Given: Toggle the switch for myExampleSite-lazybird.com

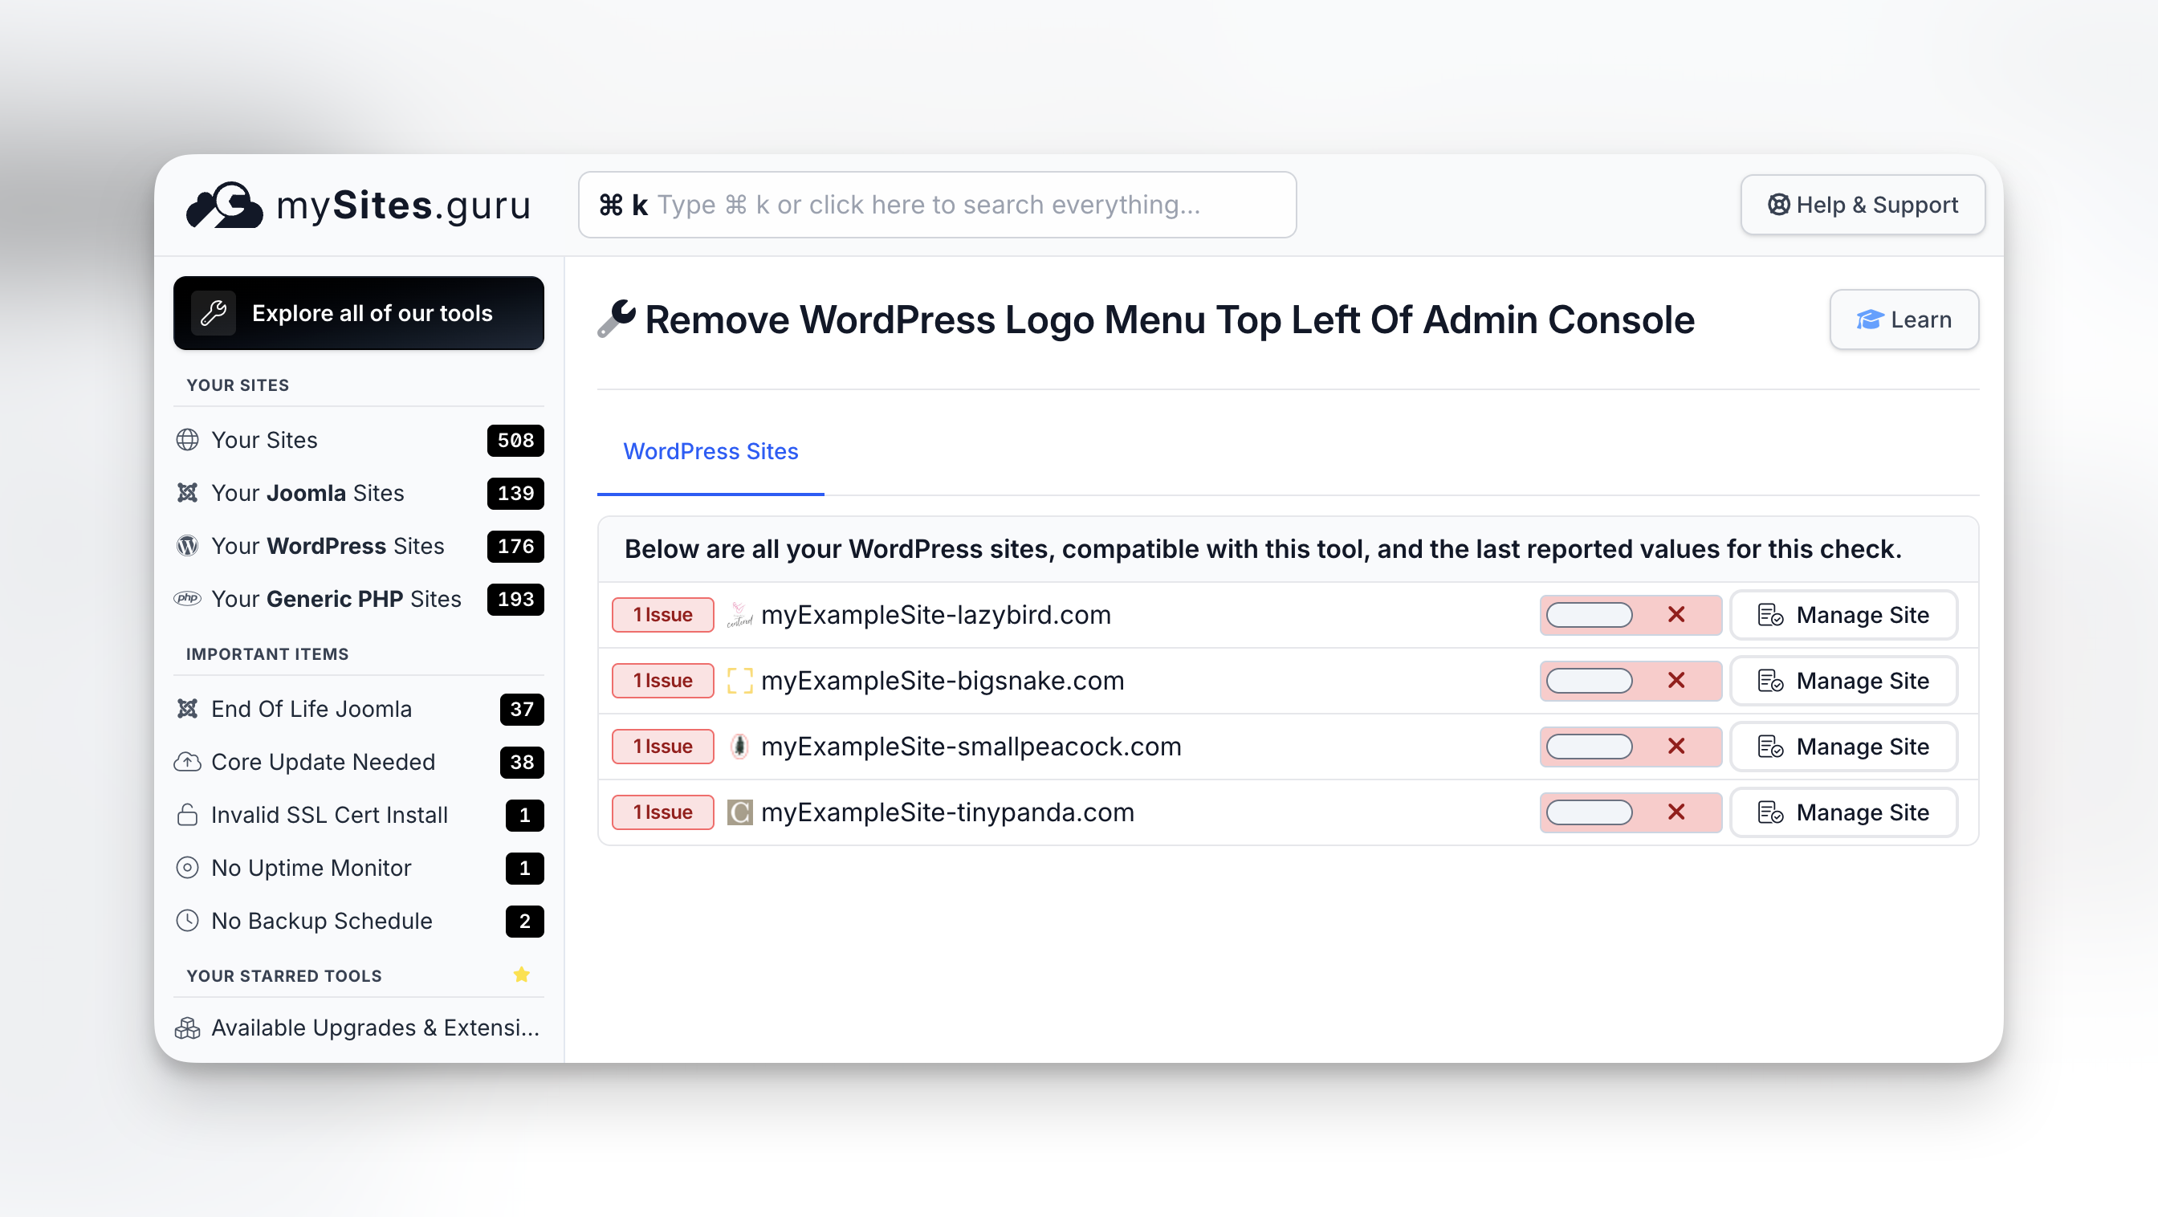Looking at the screenshot, I should (1589, 614).
